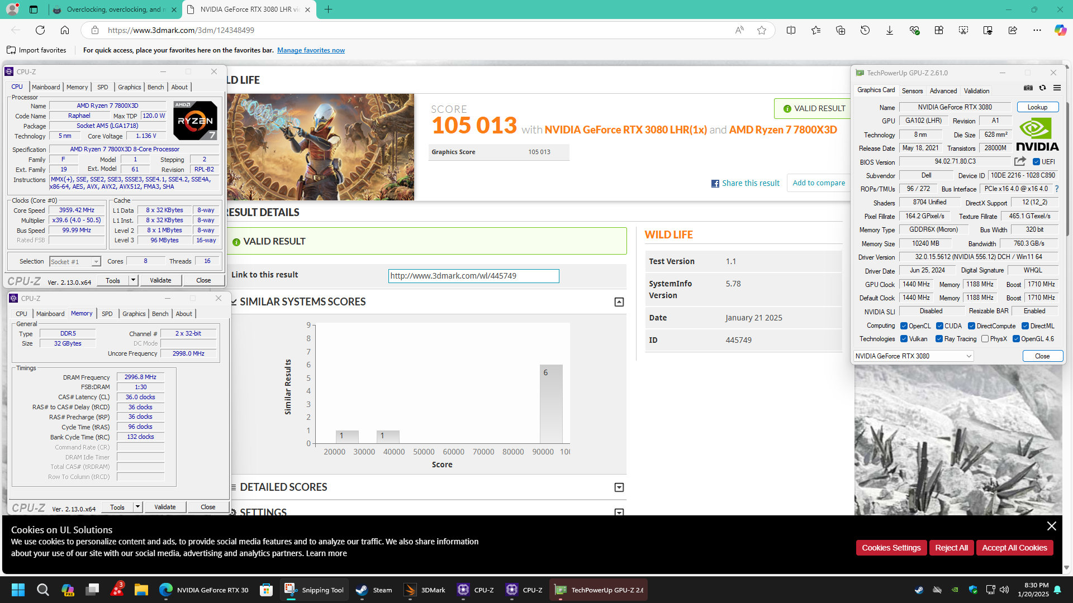Click the result link URL field
This screenshot has height=603, width=1073.
point(473,276)
